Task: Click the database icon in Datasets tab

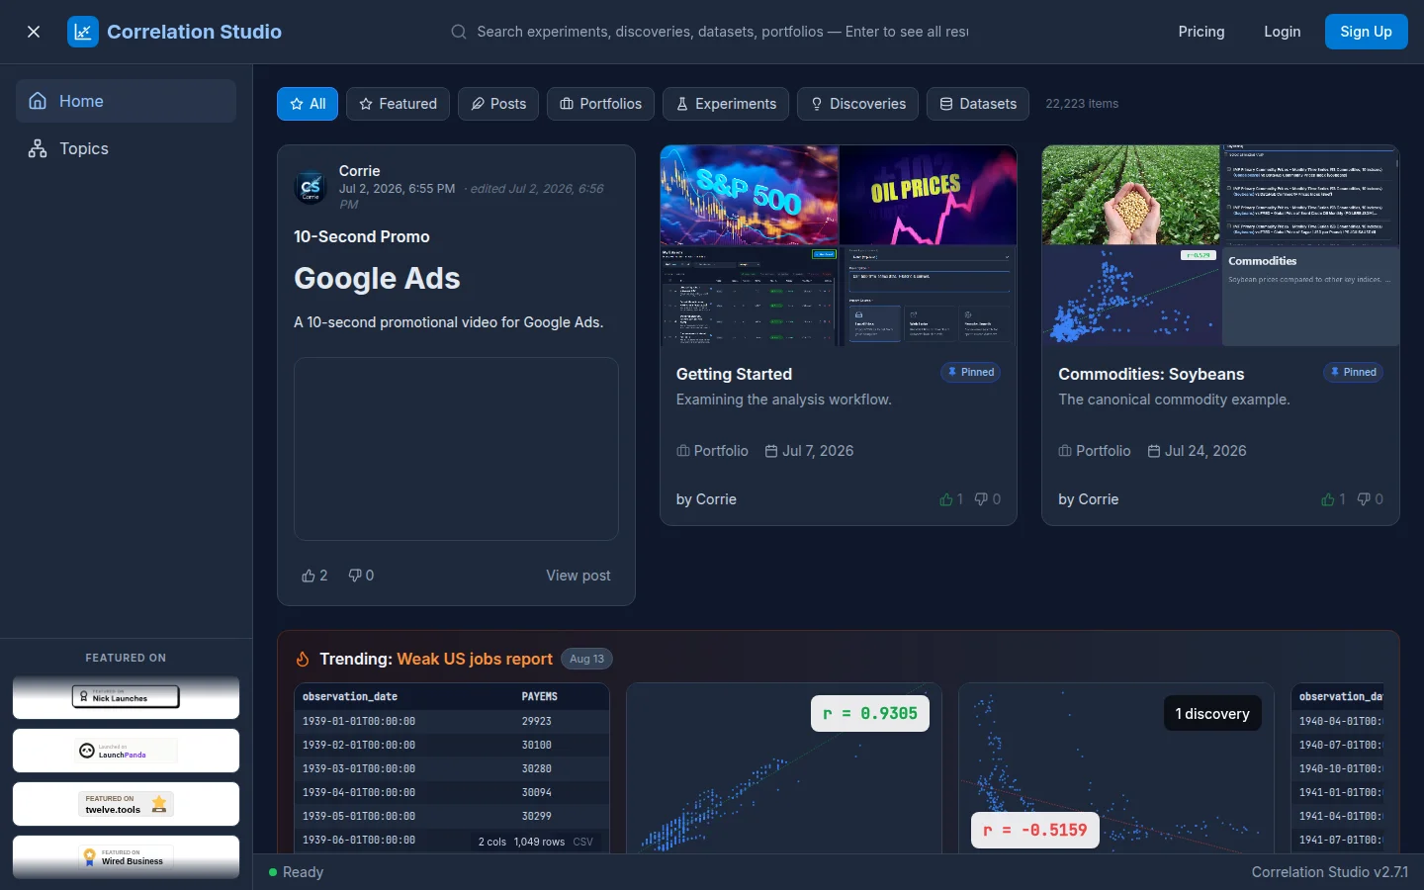Action: (946, 104)
